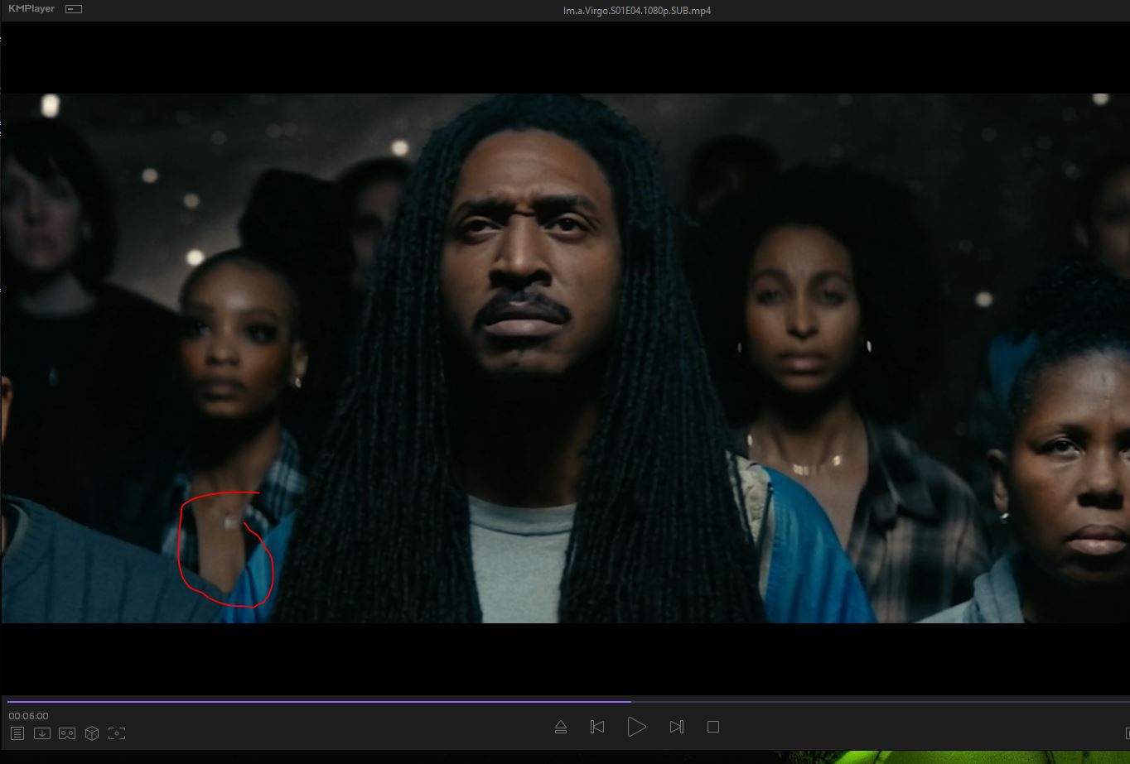
Task: Click the screen capture frame icon
Action: 117,733
